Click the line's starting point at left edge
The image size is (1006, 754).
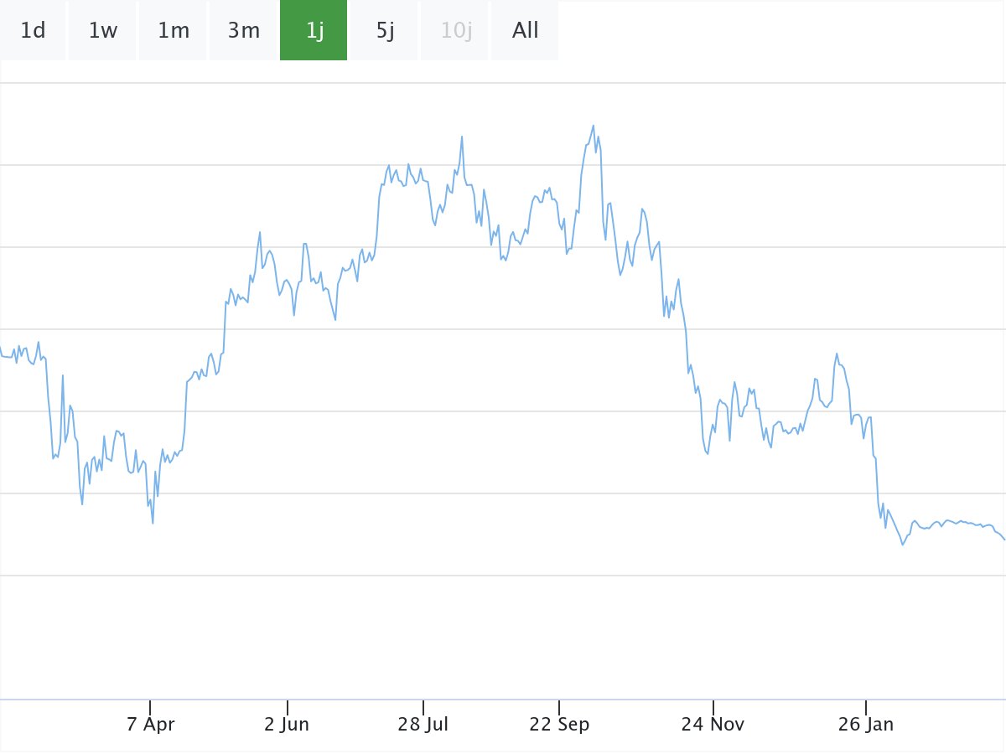[x=1, y=347]
